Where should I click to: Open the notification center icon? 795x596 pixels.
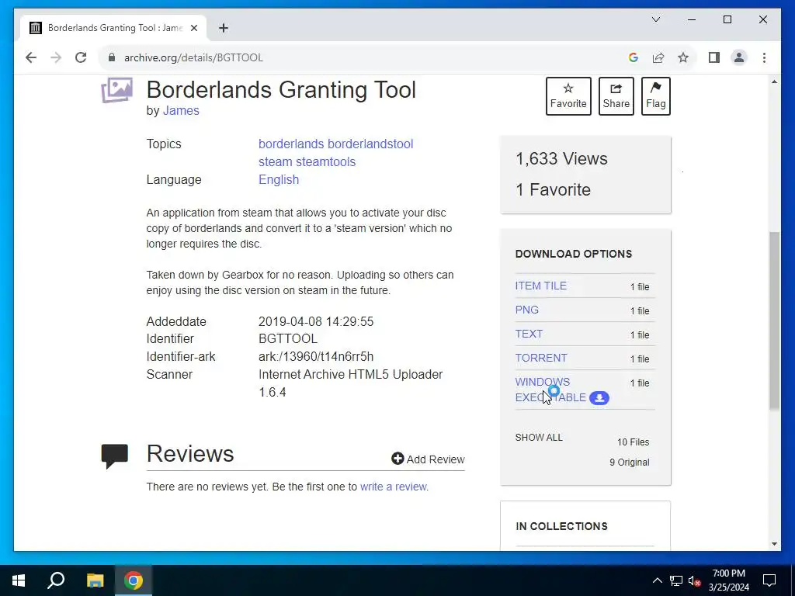pyautogui.click(x=769, y=580)
